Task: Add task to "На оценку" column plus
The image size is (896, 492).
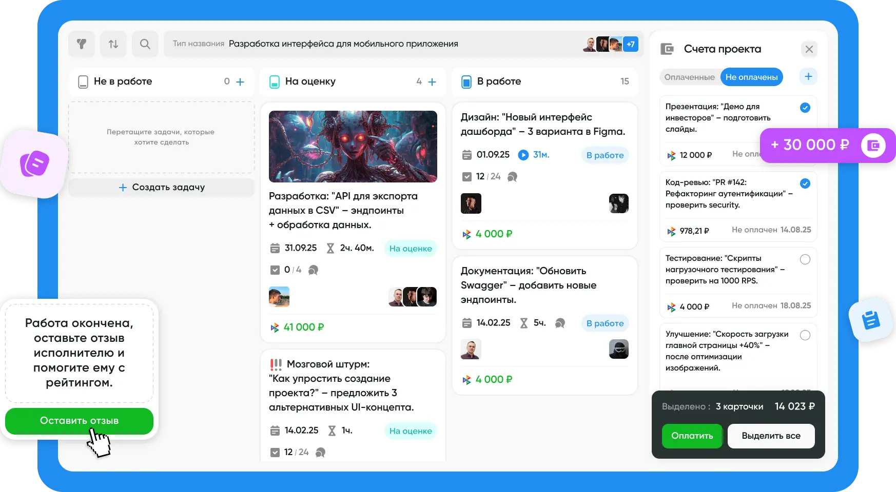Action: tap(432, 81)
